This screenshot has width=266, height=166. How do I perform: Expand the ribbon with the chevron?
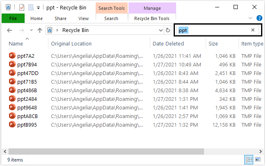coord(250,18)
